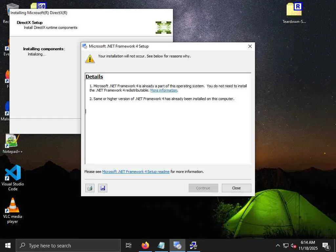Open Firefox from the taskbar
The width and height of the screenshot is (336, 252).
pyautogui.click(x=145, y=245)
